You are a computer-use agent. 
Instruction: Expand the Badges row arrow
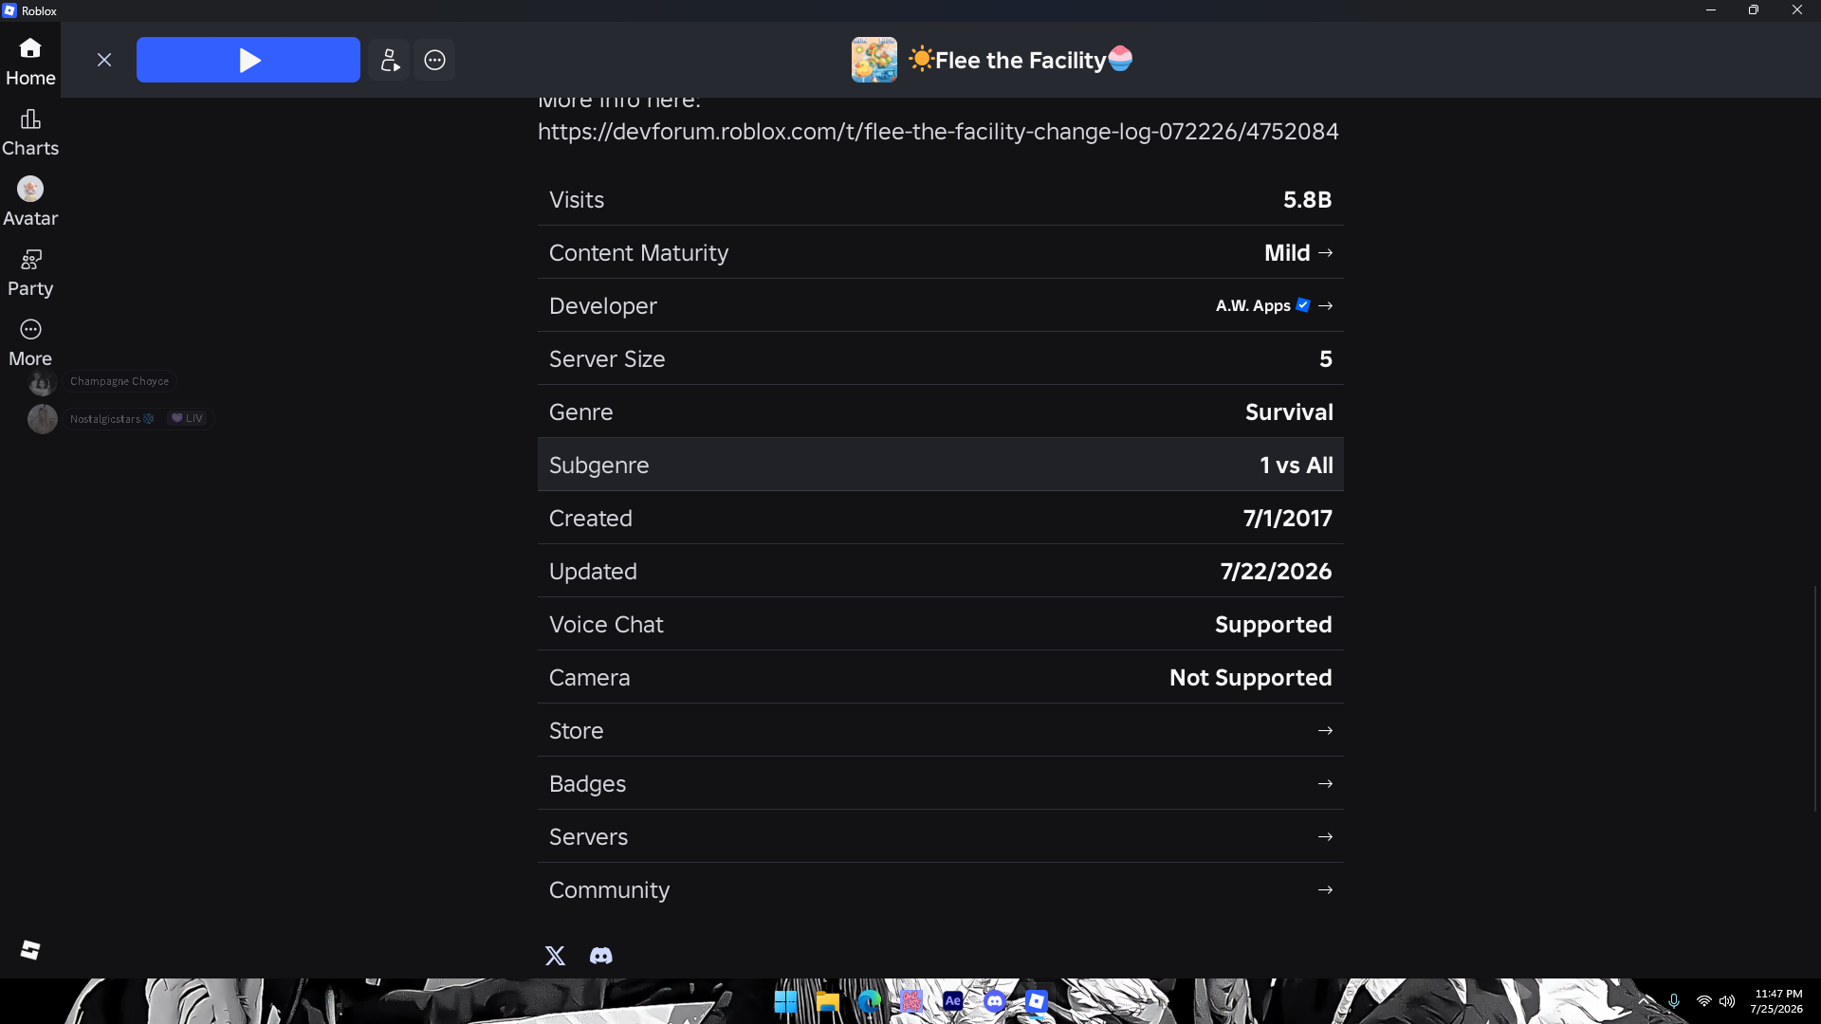[x=1325, y=783]
